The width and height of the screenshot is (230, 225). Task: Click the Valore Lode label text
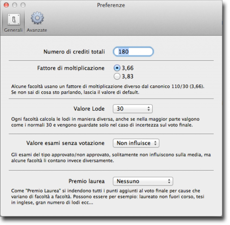[x=89, y=109]
